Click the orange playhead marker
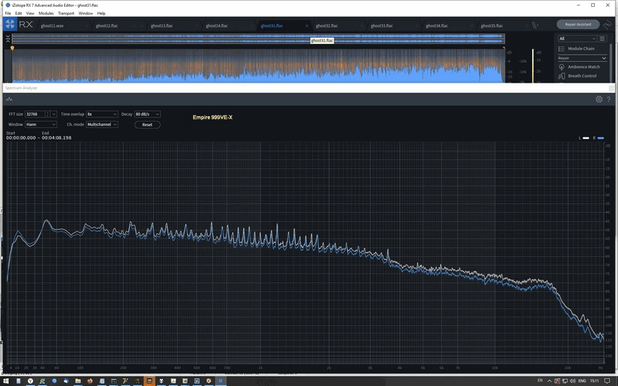Viewport: 618px width, 386px height. (x=12, y=48)
